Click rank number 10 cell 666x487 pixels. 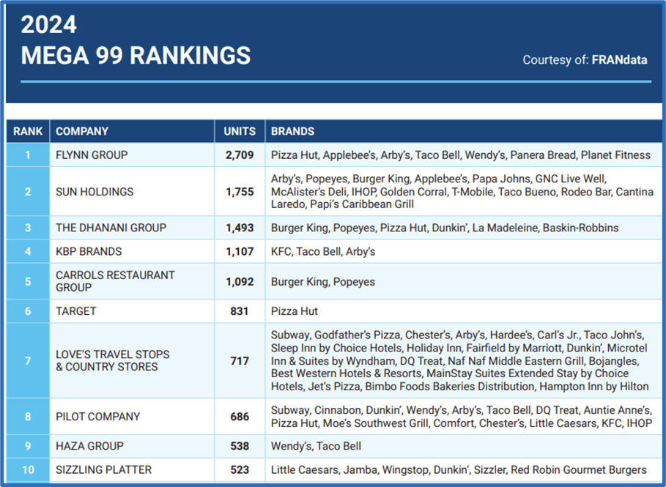pos(28,470)
